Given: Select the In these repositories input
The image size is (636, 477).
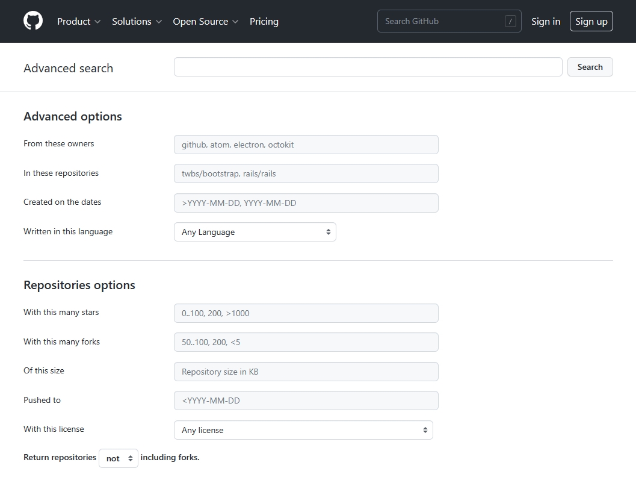Looking at the screenshot, I should coord(306,173).
